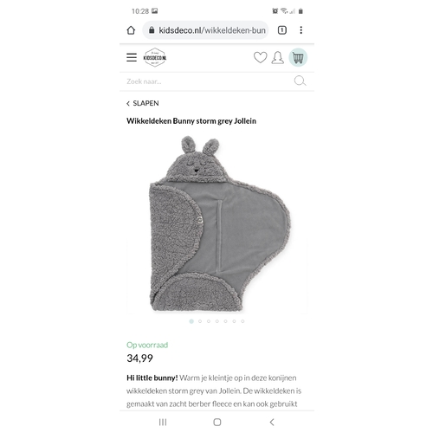Select the last image carousel dot

(x=242, y=321)
